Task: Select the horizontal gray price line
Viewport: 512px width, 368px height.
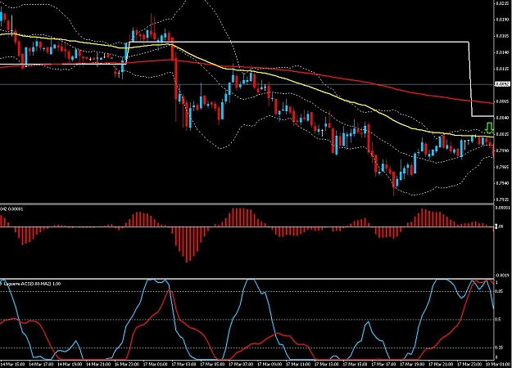Action: point(247,84)
